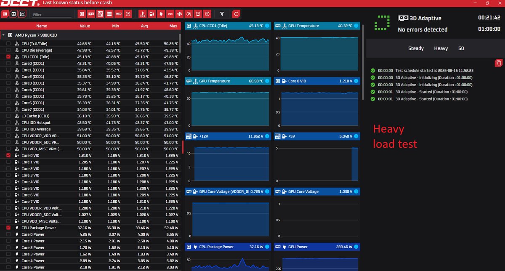This screenshot has width=505, height=271.
Task: Check the CPU (Tctl/Tdie) checkbox
Action: [8, 43]
